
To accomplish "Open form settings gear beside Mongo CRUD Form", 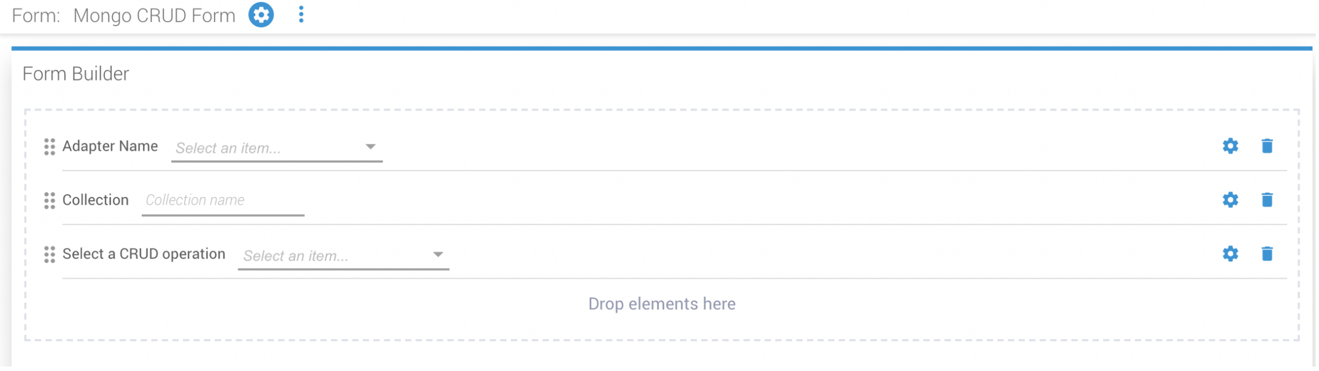I will (x=261, y=15).
